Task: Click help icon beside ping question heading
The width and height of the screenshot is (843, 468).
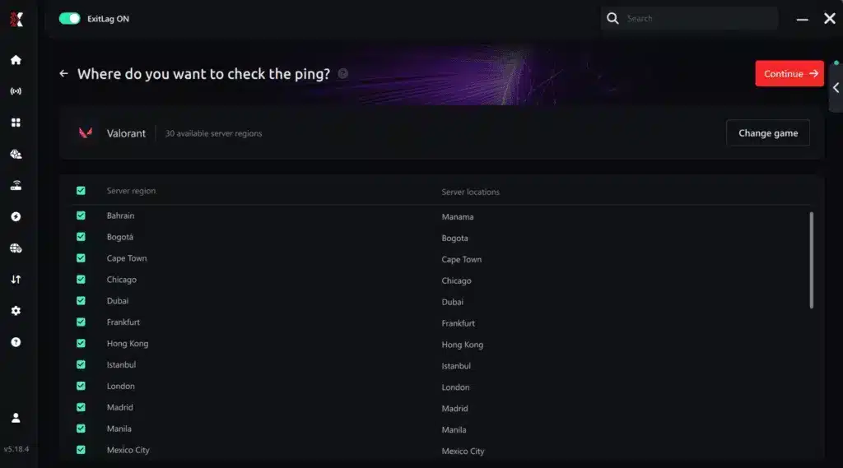Action: pos(343,73)
